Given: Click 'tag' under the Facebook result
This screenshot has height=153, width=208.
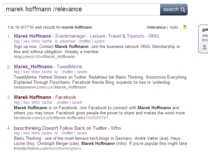Looking at the screenshot, I should [x=17, y=103].
